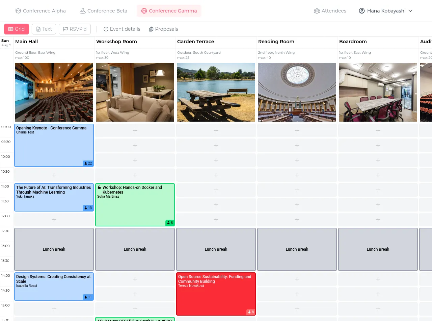This screenshot has width=432, height=321.
Task: Add a session in Reading Room at 10:30
Action: pos(297,175)
